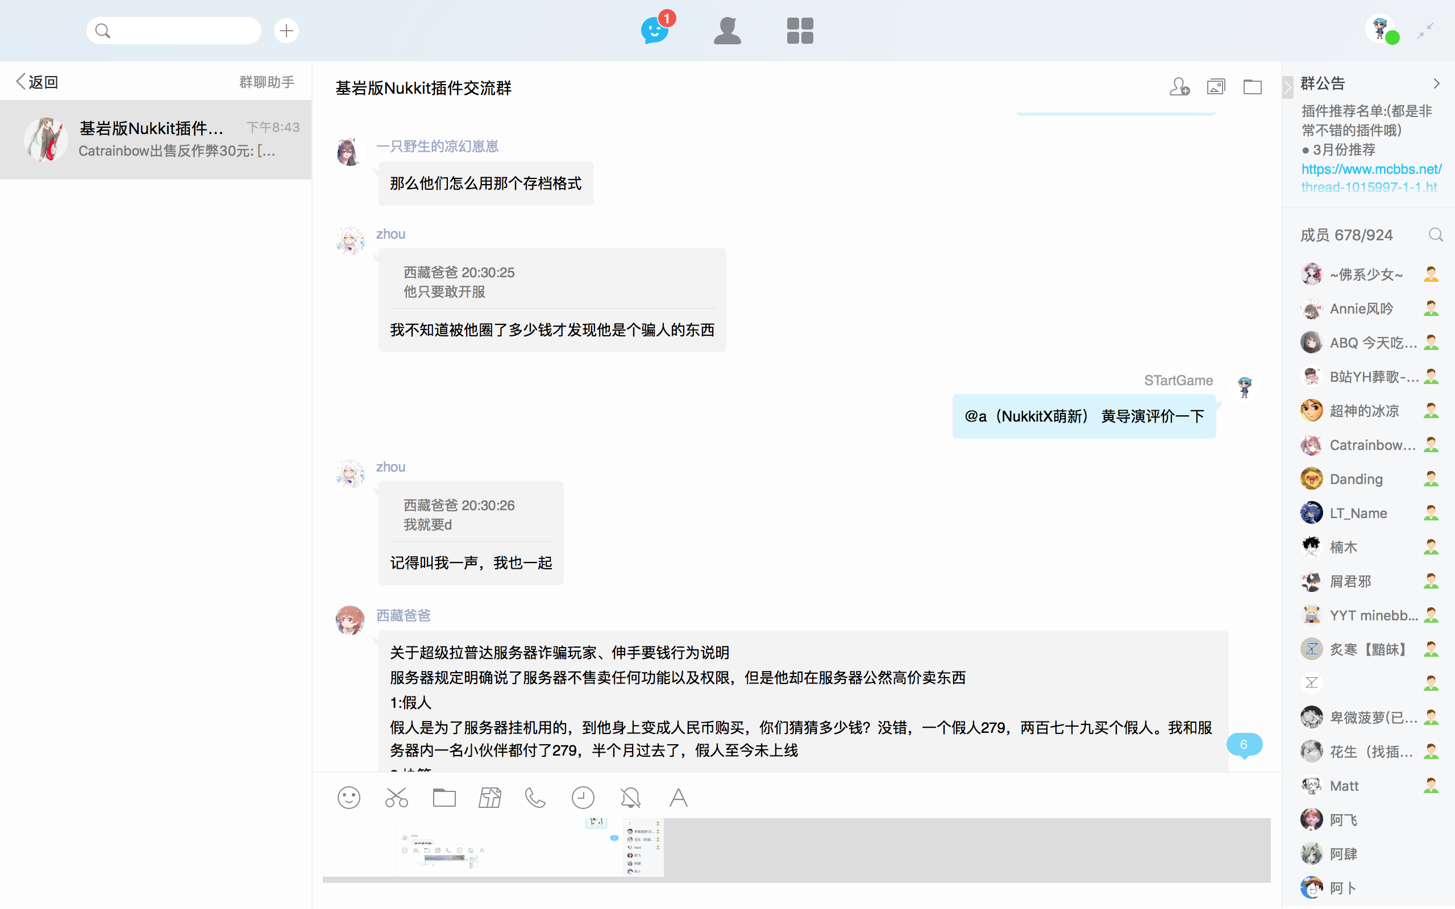Open the emoji picker
The height and width of the screenshot is (909, 1455).
click(349, 798)
